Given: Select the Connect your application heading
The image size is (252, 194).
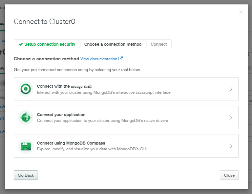Looking at the screenshot, I should (x=61, y=114).
